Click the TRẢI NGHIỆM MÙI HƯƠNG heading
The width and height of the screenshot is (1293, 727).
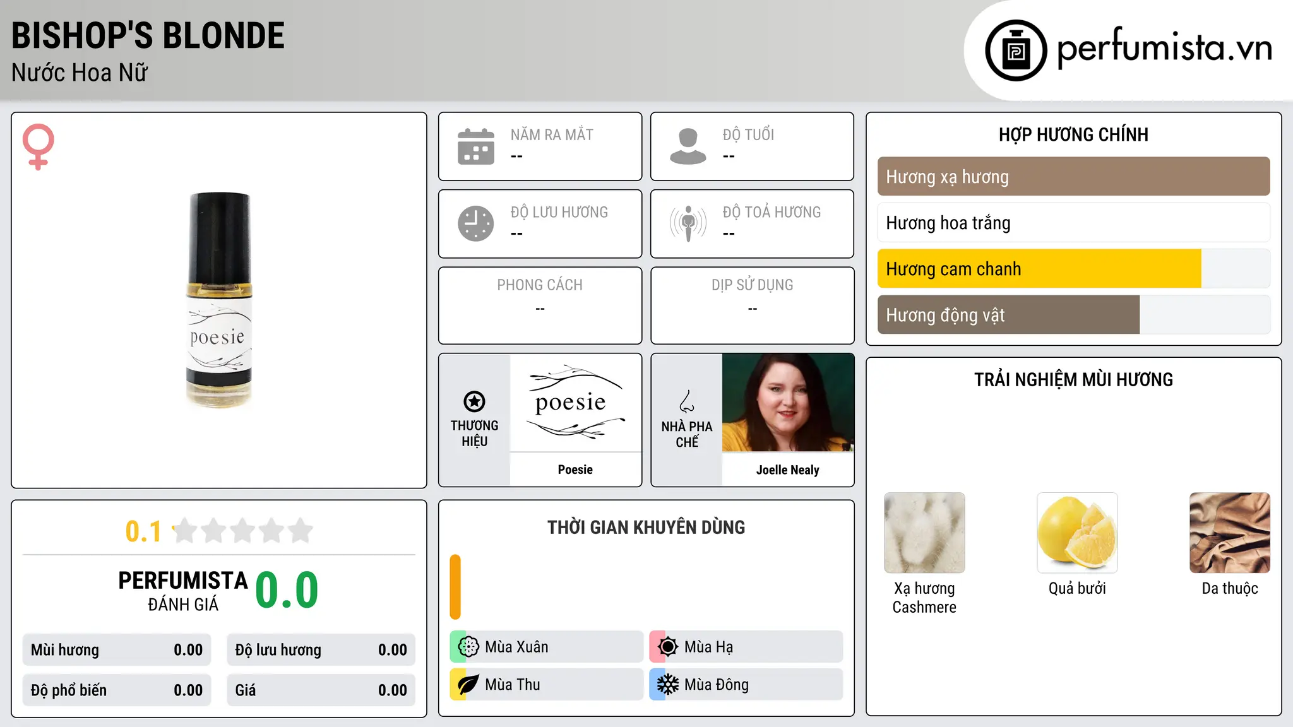[x=1073, y=380]
